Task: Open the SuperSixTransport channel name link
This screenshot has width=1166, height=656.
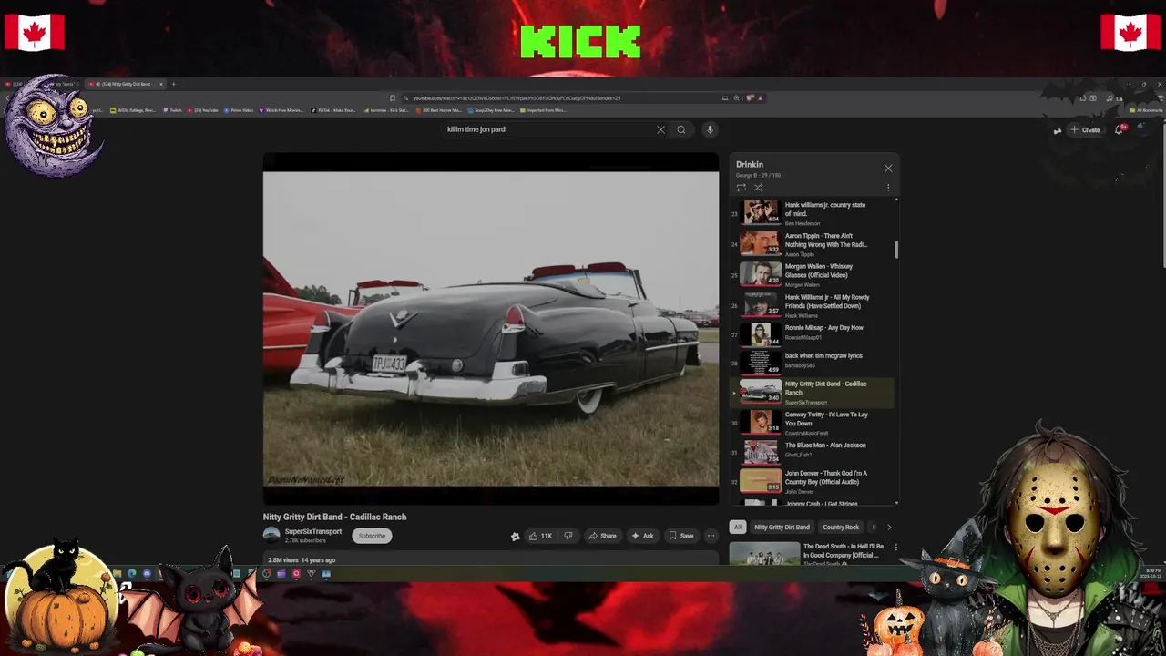Action: click(313, 531)
